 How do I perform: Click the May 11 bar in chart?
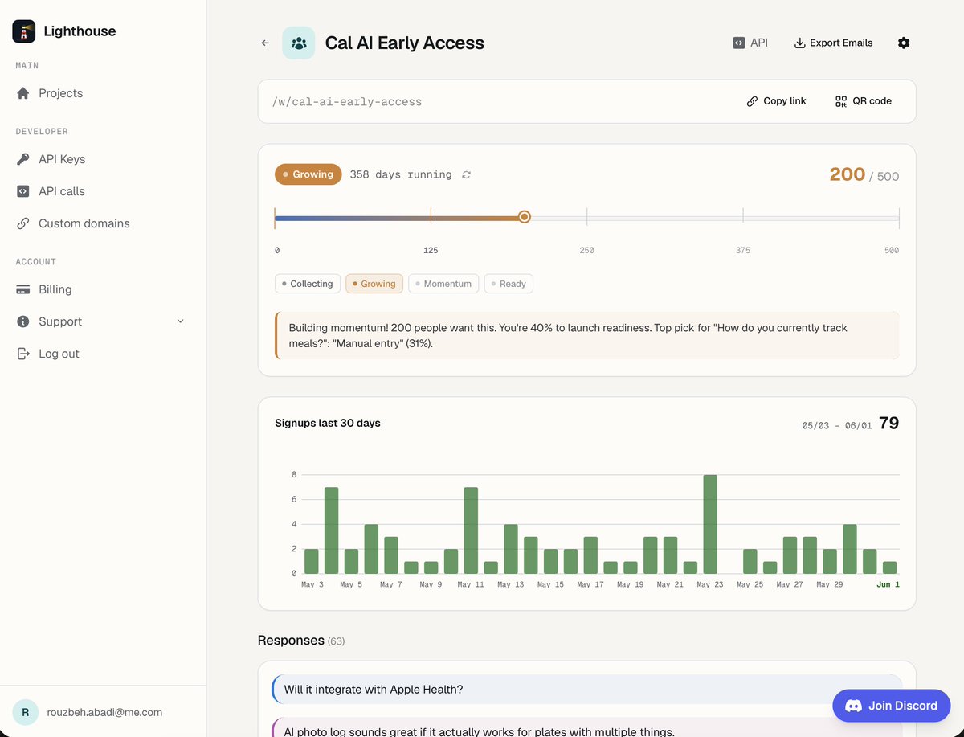tap(471, 530)
